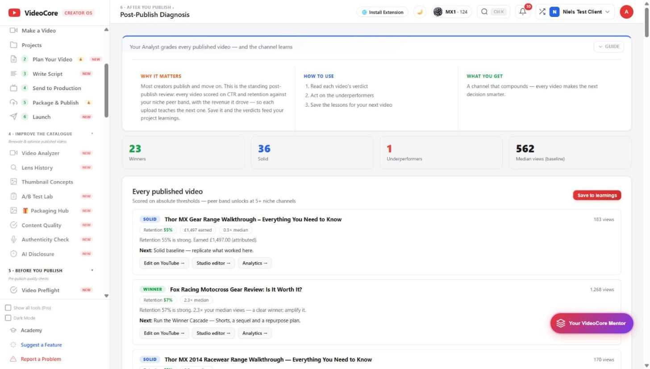The image size is (650, 369).
Task: Open 'Your VideoCore Mentor' floating button
Action: click(592, 323)
